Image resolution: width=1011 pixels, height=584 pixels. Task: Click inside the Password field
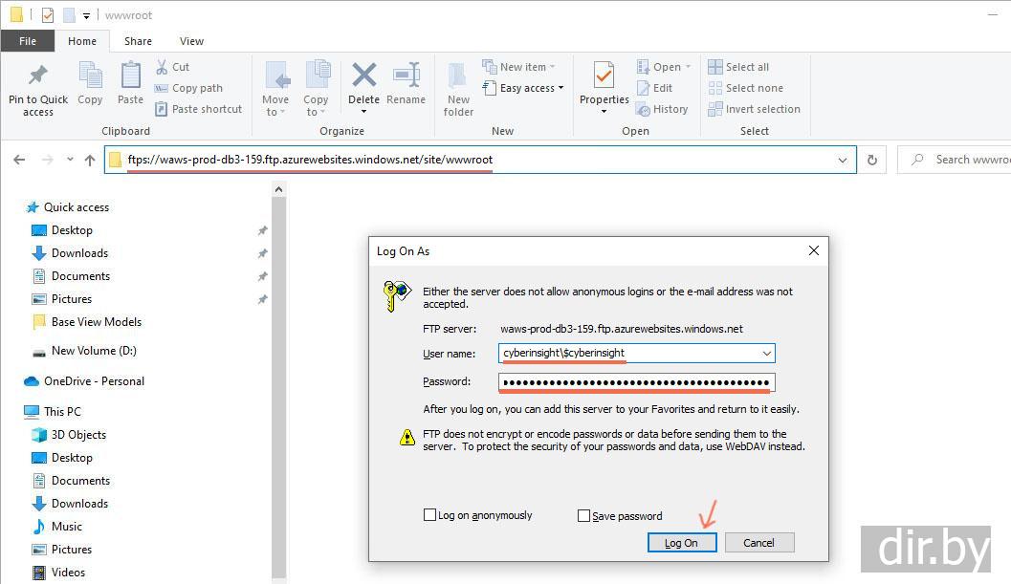tap(636, 383)
